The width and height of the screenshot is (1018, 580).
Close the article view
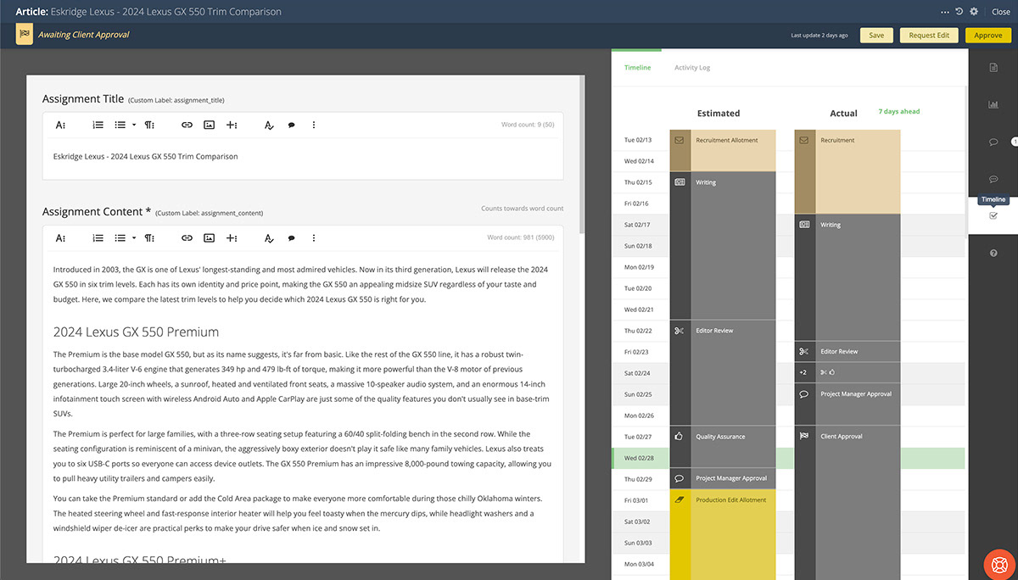pos(1001,12)
